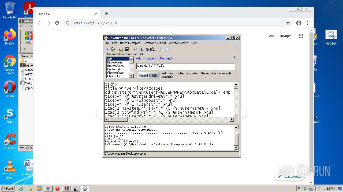Screen dimensions: 343x192
Task: Open the Start menu
Action: (8, 189)
